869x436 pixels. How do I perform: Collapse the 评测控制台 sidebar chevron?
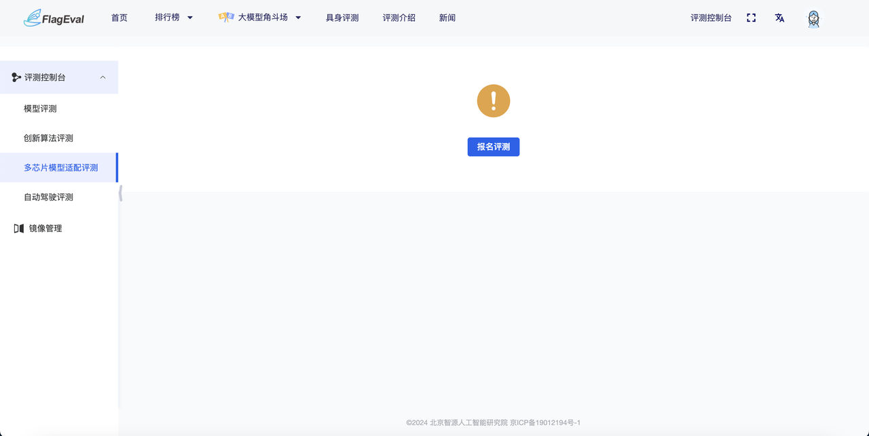[103, 77]
